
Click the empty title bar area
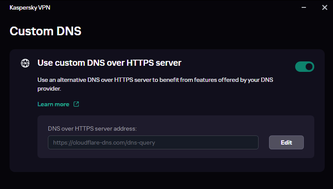tap(174, 7)
